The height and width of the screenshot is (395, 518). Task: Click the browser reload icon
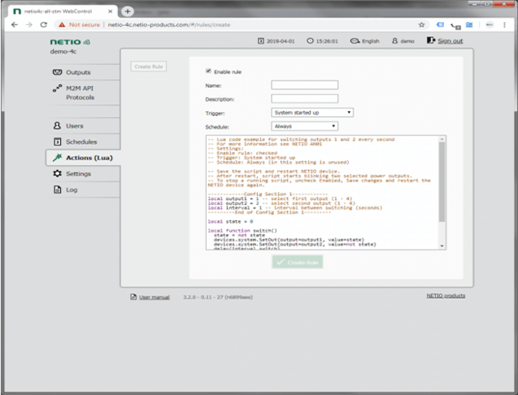tap(43, 25)
